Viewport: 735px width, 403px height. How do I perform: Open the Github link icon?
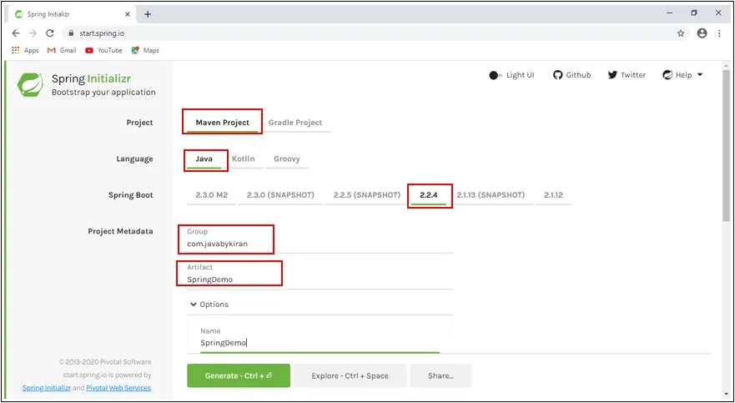coord(557,75)
